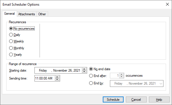Click the Cancel button
The image size is (172, 105).
pyautogui.click(x=136, y=100)
